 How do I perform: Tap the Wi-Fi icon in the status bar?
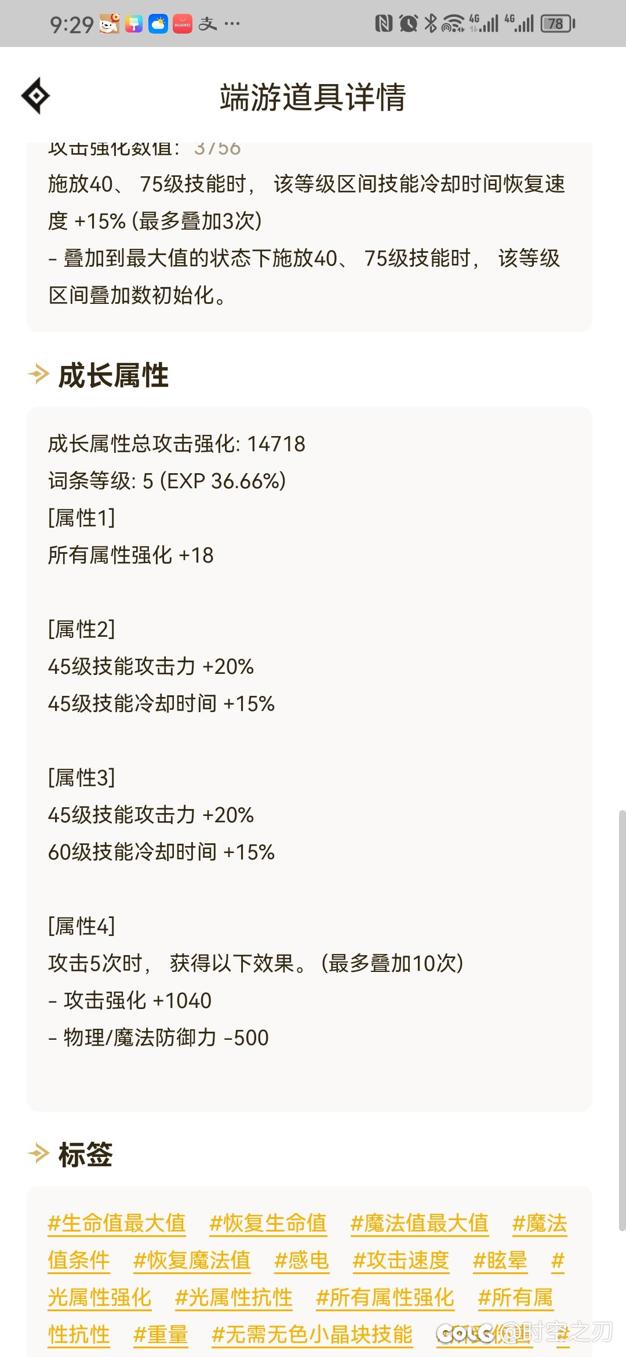pos(453,22)
